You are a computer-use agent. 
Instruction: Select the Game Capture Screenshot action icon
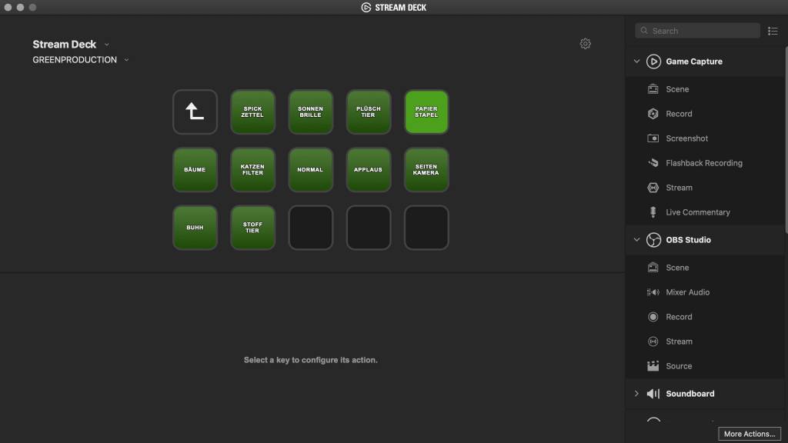pos(653,138)
